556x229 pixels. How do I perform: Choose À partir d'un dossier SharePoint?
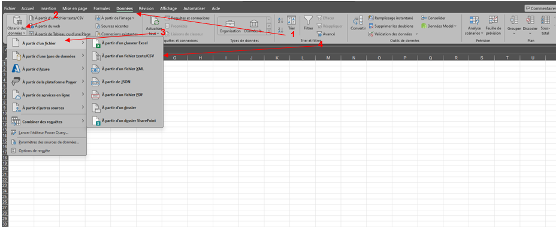point(125,120)
